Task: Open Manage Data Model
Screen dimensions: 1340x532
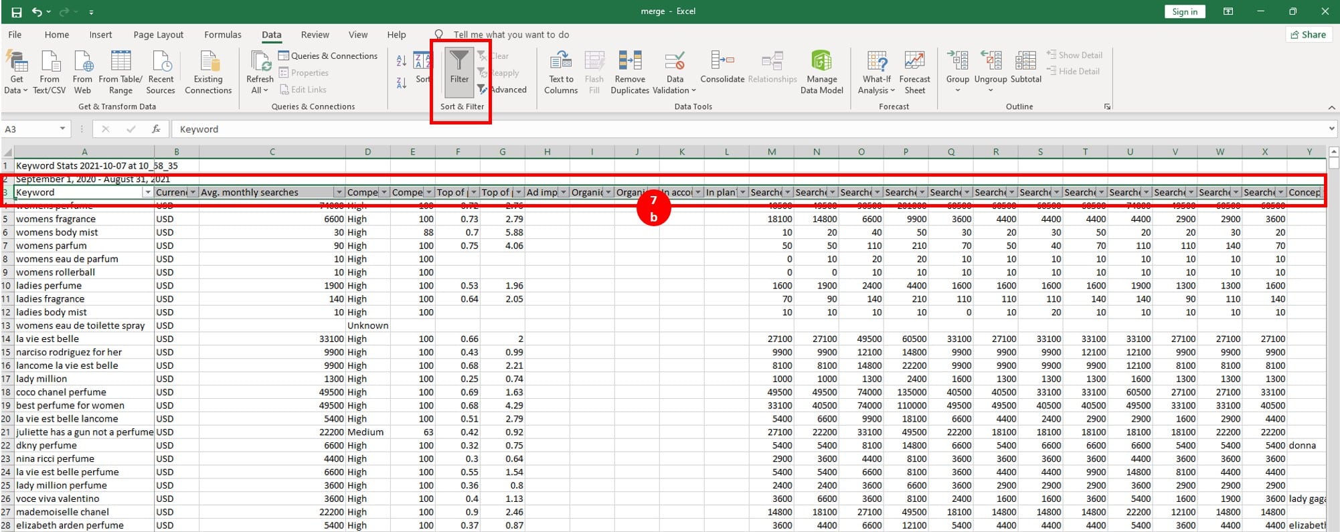Action: point(821,72)
